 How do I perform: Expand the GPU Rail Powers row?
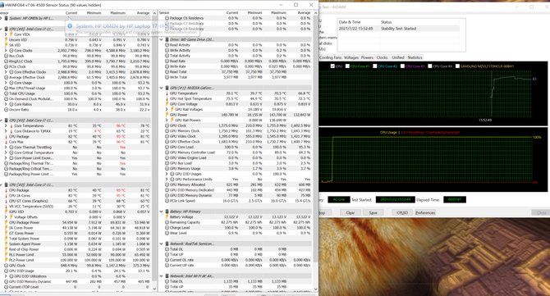167,121
